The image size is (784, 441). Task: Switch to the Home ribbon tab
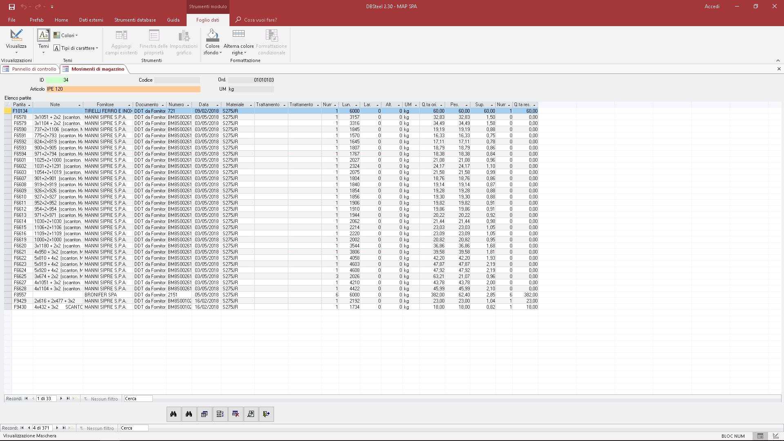pos(61,20)
